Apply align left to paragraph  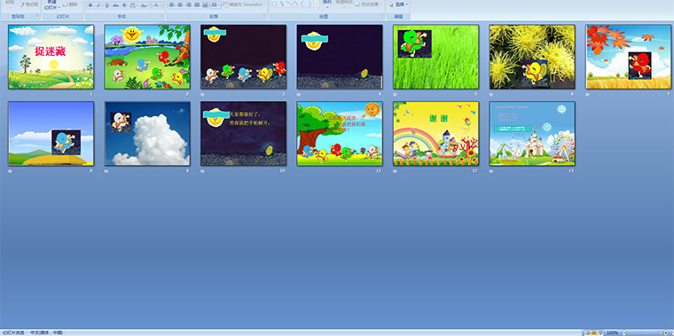(x=171, y=4)
